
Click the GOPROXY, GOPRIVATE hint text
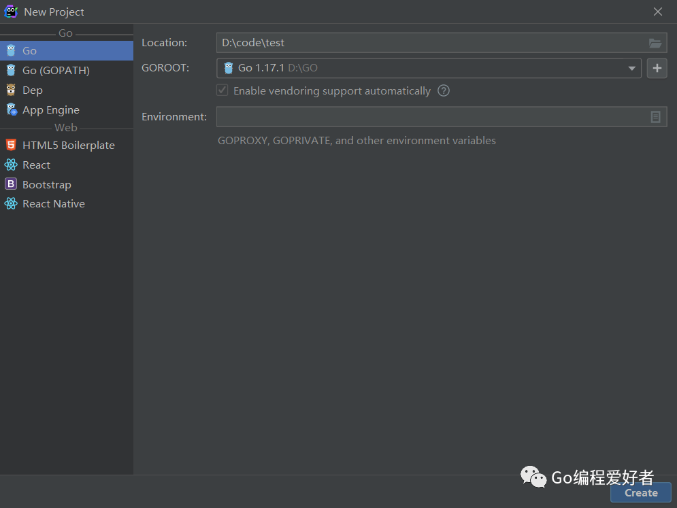tap(357, 141)
